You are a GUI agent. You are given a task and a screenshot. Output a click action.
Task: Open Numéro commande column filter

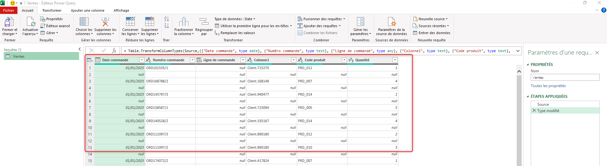pyautogui.click(x=192, y=60)
